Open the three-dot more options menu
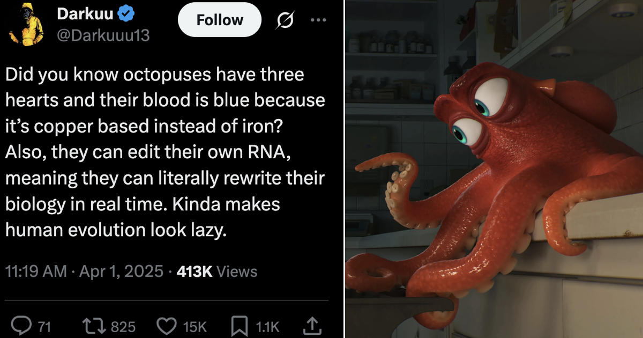The width and height of the screenshot is (643, 338). pos(318,19)
